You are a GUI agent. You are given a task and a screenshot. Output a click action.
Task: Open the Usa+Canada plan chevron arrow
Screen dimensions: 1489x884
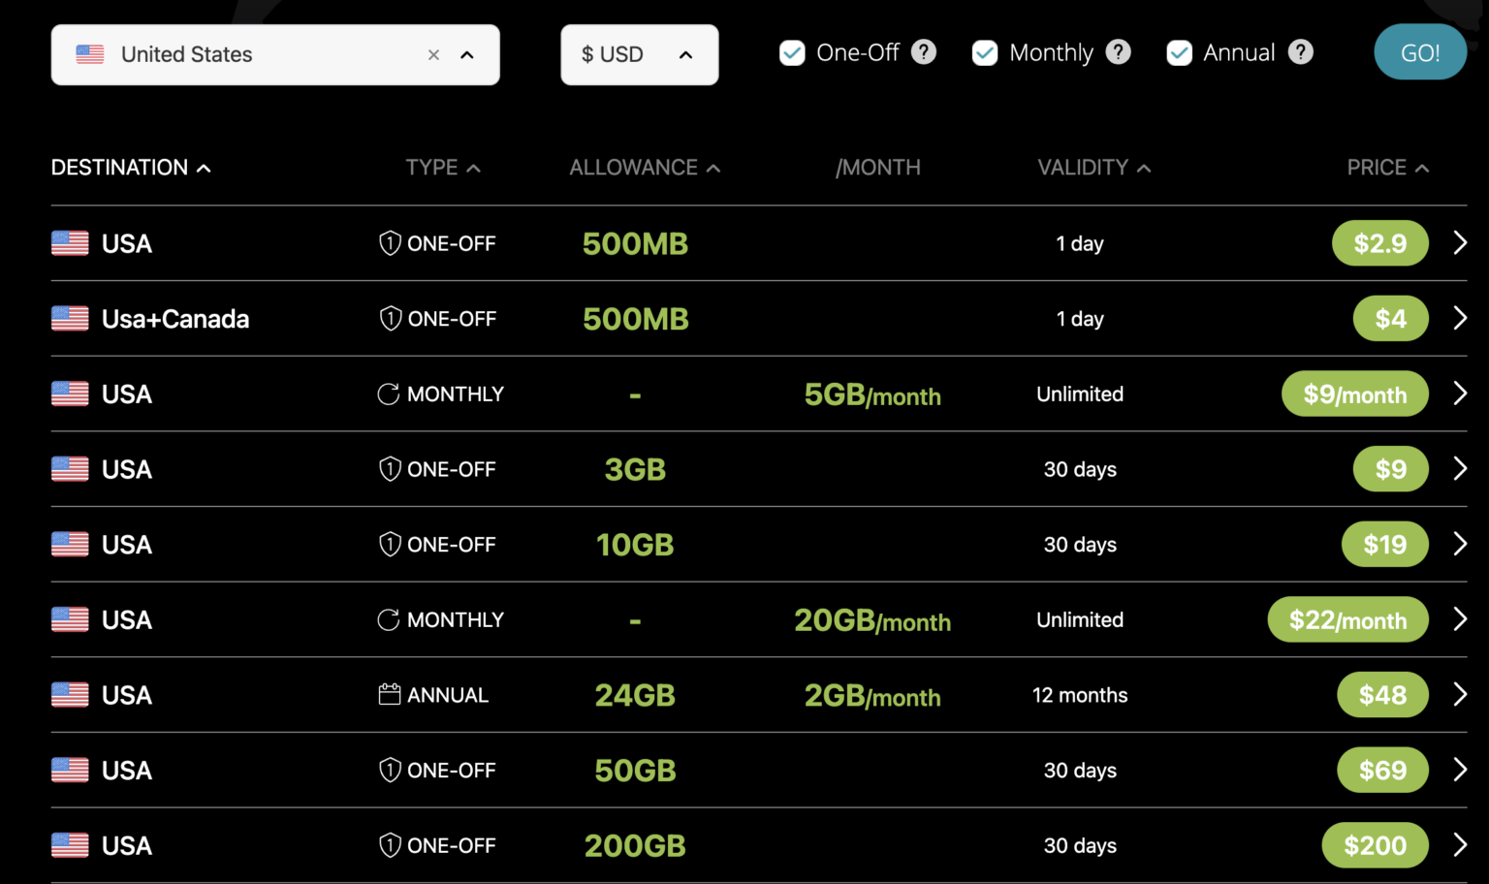pos(1460,318)
